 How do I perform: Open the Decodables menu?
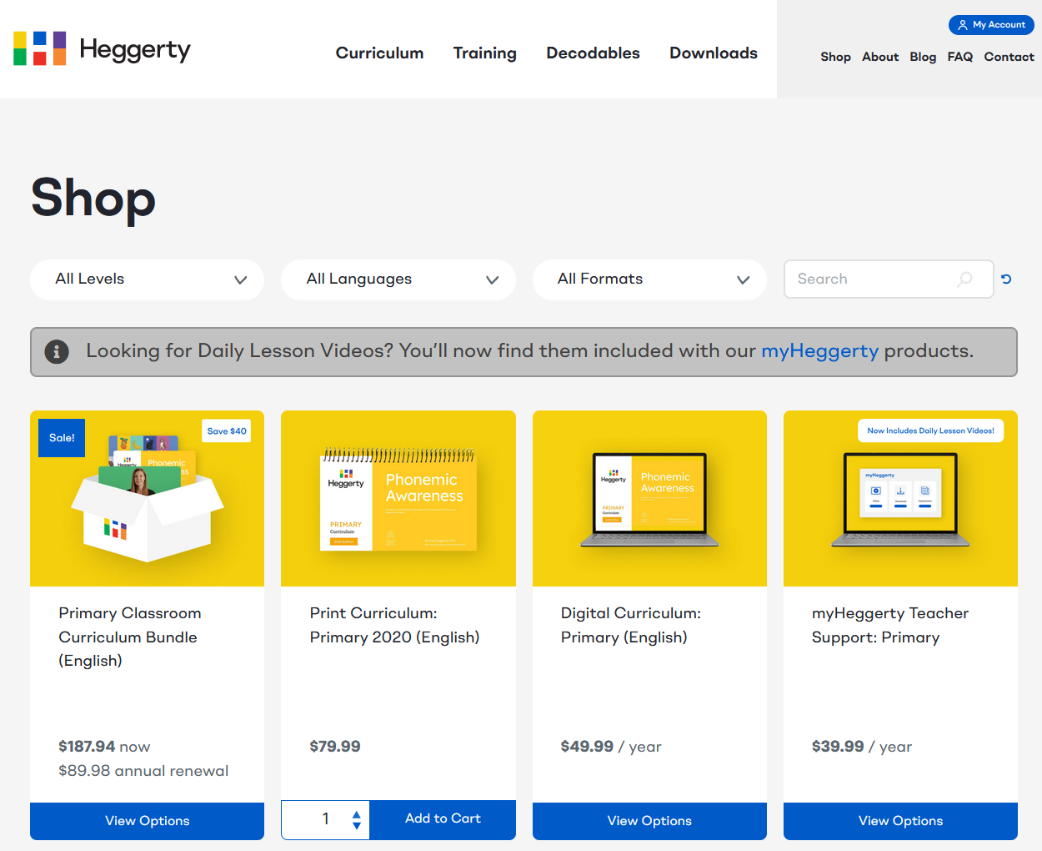(x=593, y=53)
